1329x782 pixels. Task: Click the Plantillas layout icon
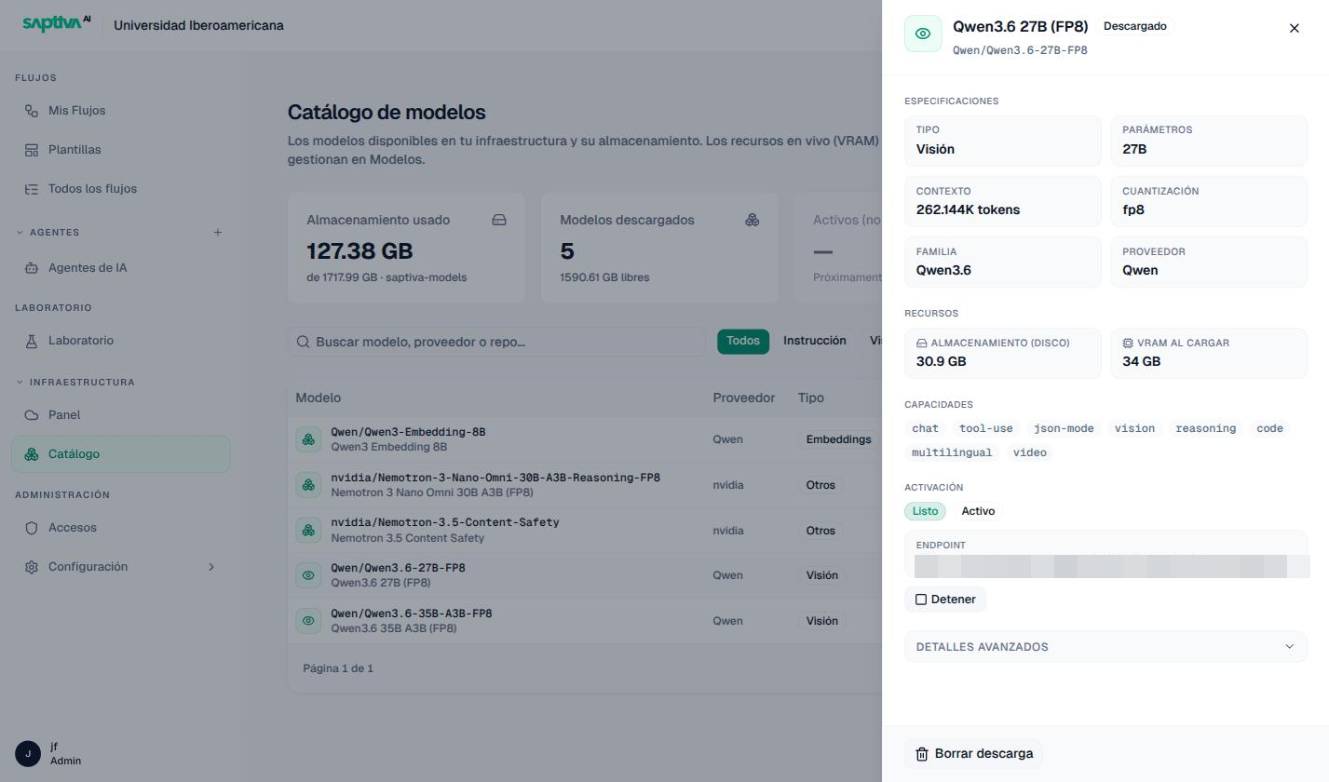[32, 150]
